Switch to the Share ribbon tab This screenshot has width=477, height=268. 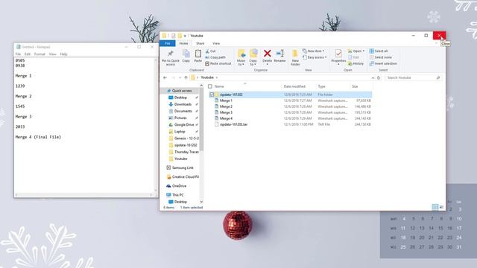point(200,43)
